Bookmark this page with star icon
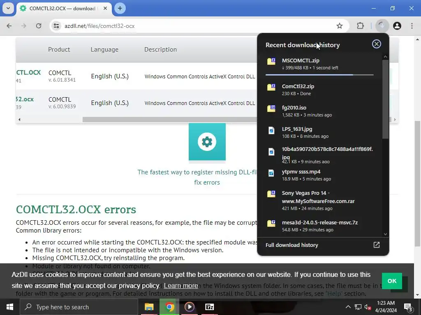The image size is (421, 315). [x=339, y=26]
